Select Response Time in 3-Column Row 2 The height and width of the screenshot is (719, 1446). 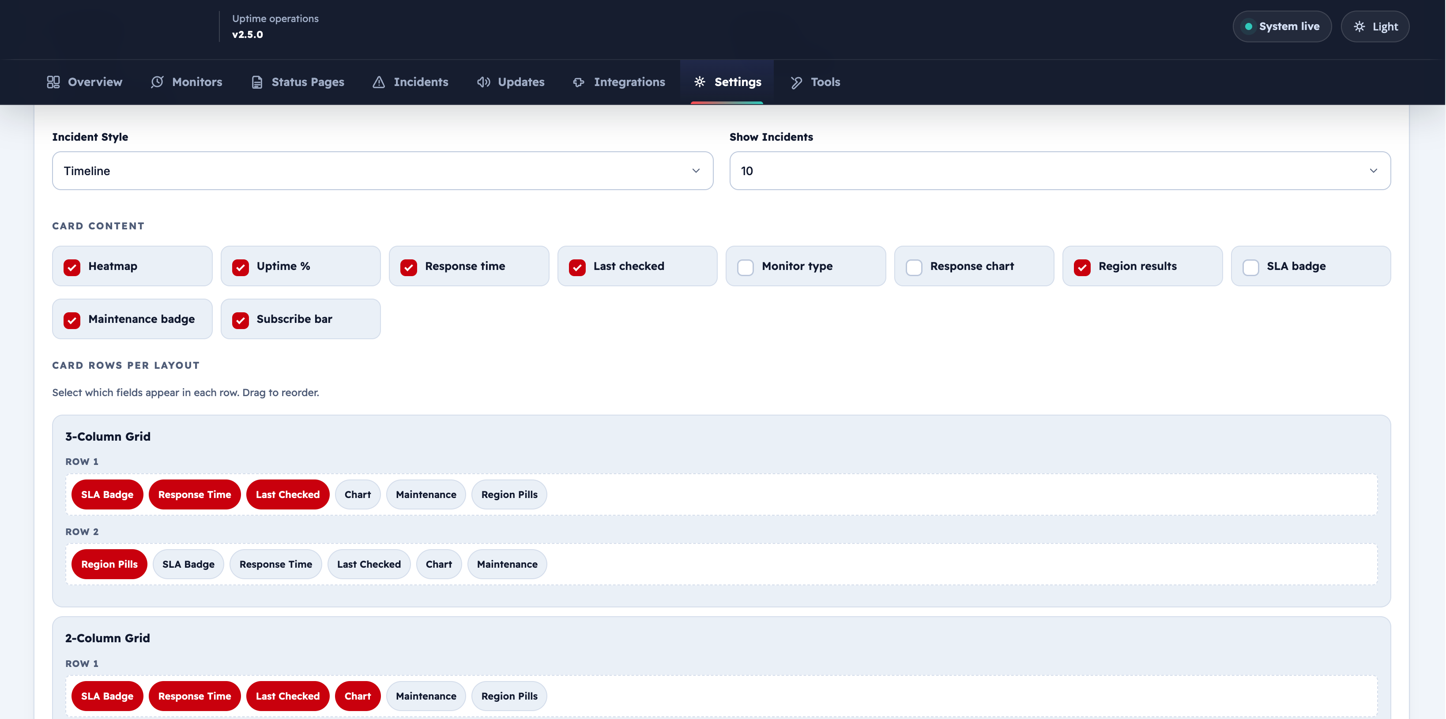click(x=275, y=564)
